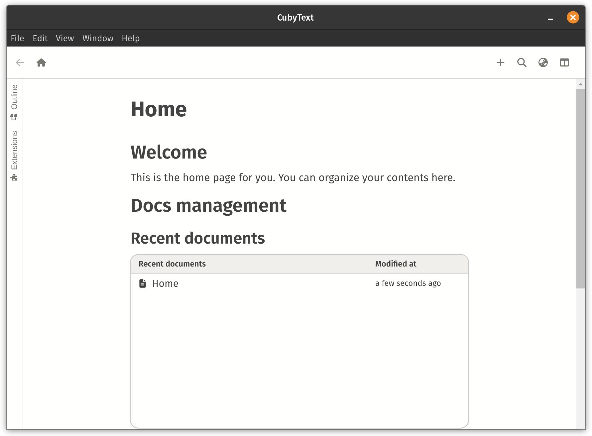Image resolution: width=592 pixels, height=436 pixels.
Task: Expand the Extensions sidebar panel
Action: (x=14, y=156)
